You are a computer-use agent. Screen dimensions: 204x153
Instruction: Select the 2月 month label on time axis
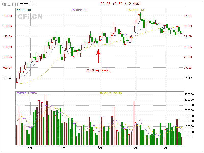(30, 147)
